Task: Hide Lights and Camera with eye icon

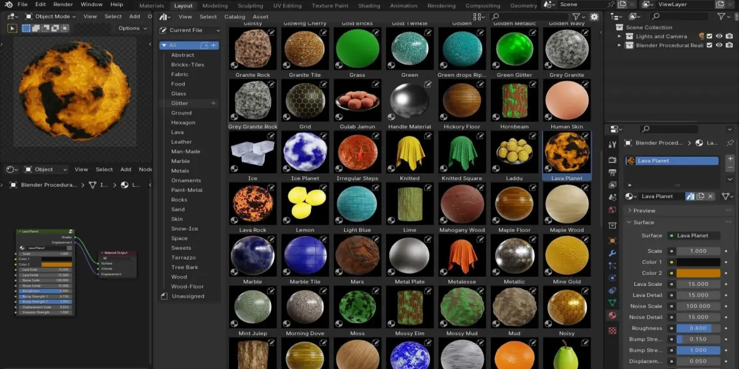Action: (x=719, y=36)
